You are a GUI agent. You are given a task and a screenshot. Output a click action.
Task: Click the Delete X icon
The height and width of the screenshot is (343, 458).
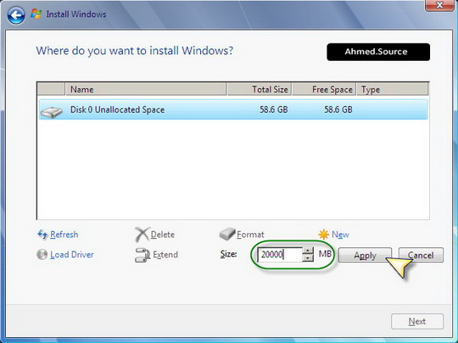click(x=142, y=235)
